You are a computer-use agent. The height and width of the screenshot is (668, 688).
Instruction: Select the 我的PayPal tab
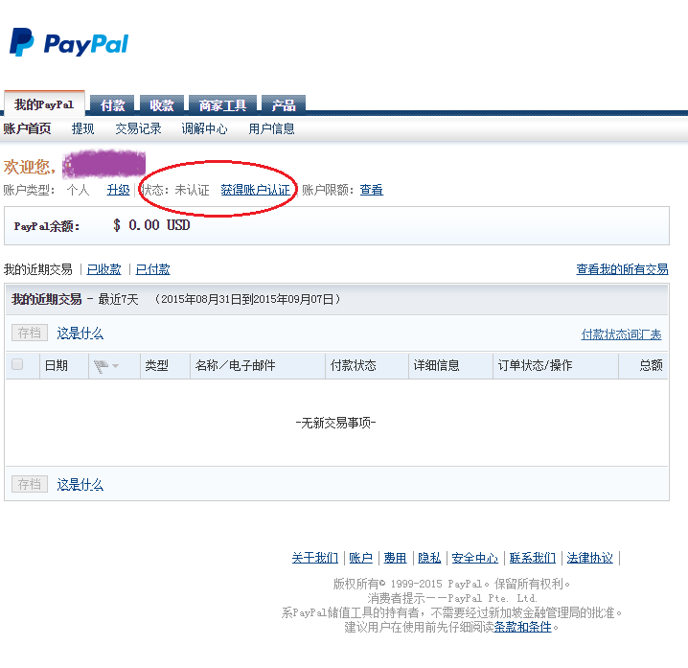44,104
